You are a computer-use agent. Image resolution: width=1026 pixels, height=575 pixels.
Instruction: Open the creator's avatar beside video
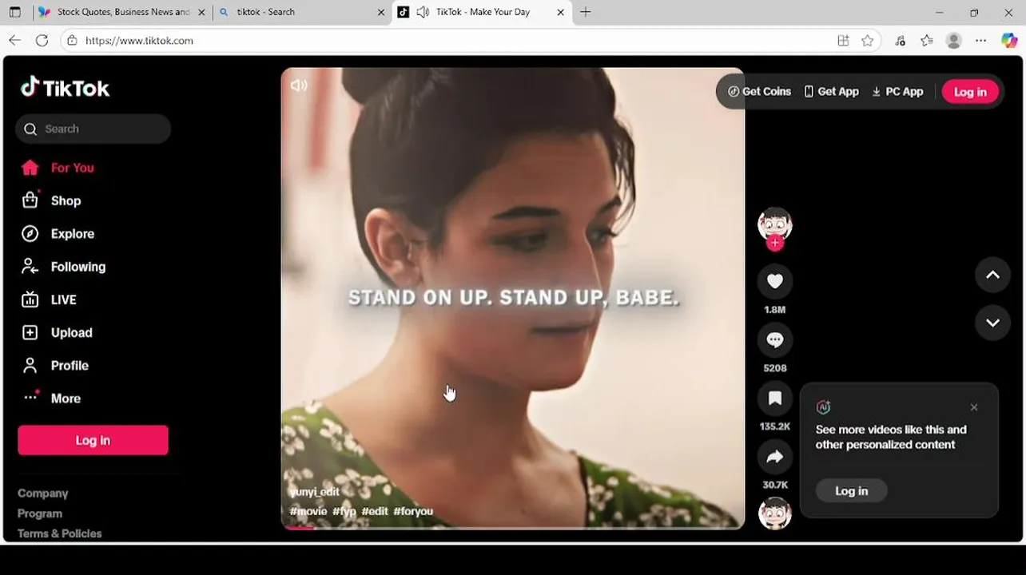[775, 224]
